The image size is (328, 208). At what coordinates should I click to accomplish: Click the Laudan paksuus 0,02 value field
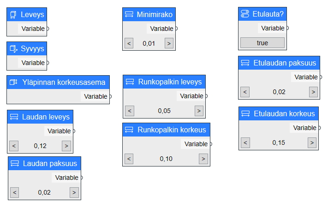(44, 192)
